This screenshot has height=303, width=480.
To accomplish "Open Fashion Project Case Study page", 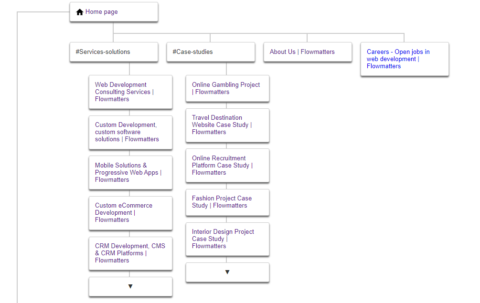I will (x=222, y=202).
